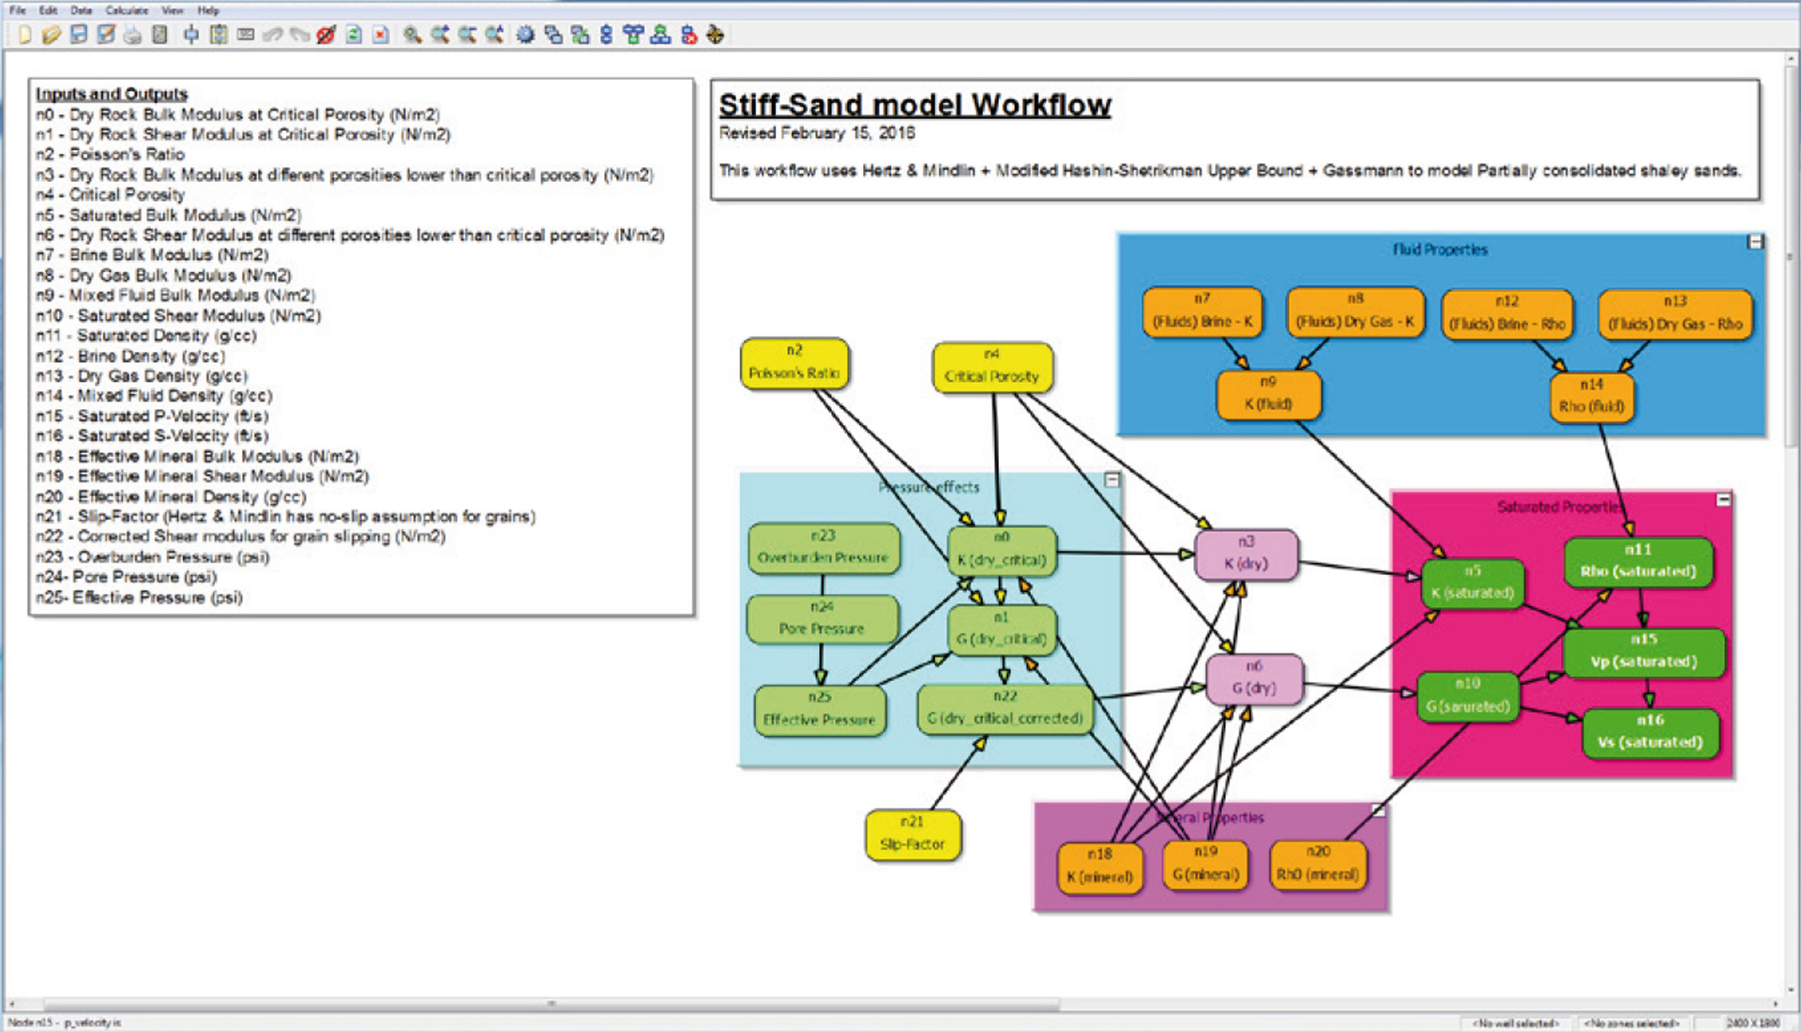Select the n6 G (dry) node
Image resolution: width=1801 pixels, height=1032 pixels.
1254,679
